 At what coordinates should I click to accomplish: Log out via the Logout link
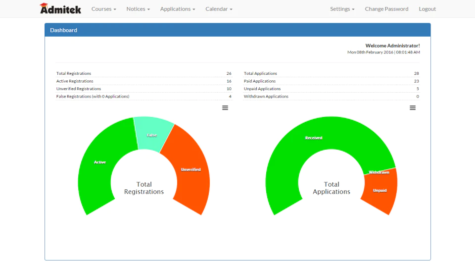427,9
